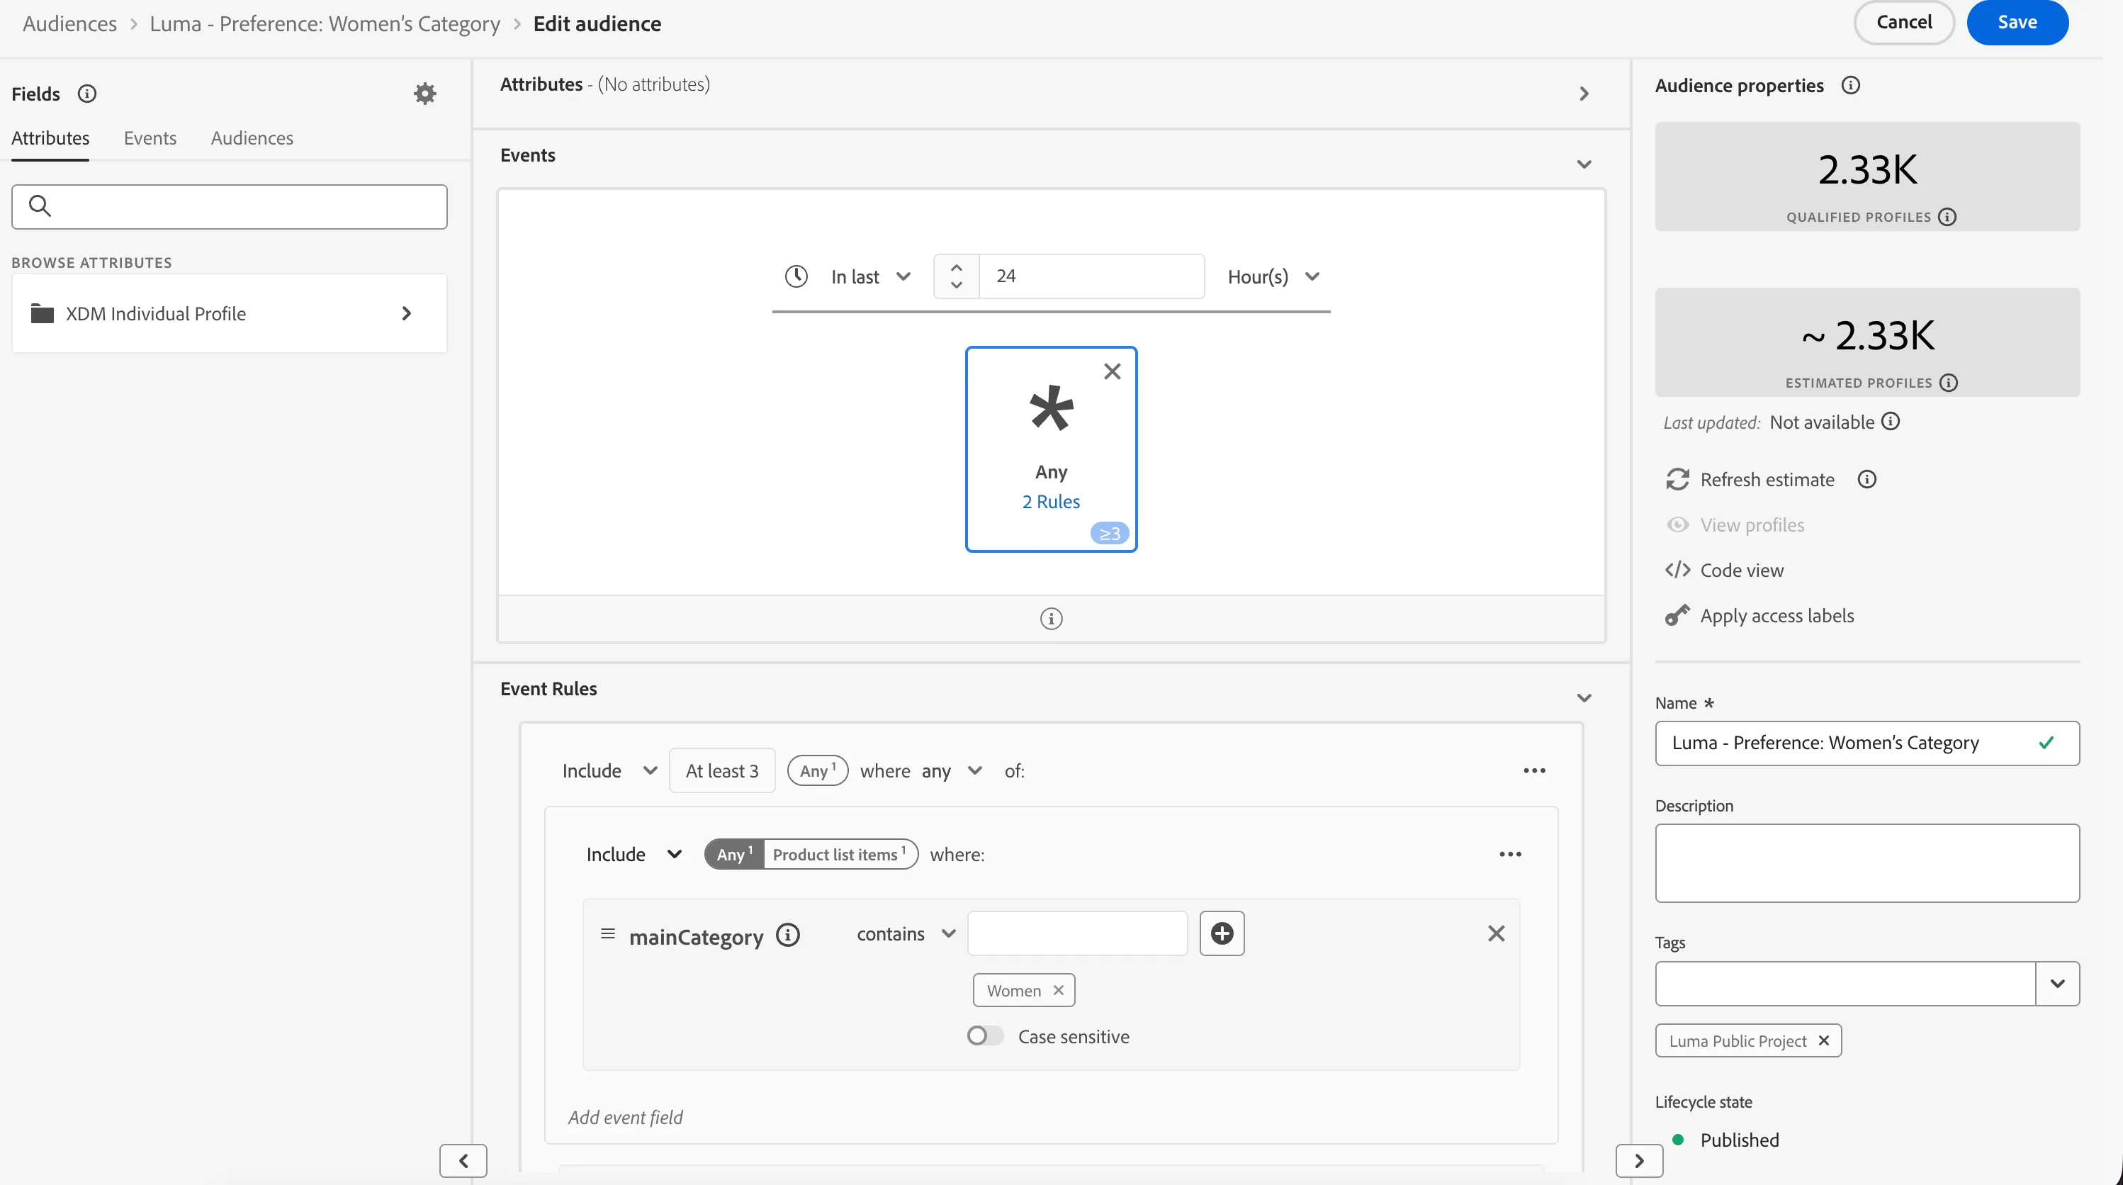
Task: Open the outer event rule more options menu
Action: click(1533, 770)
